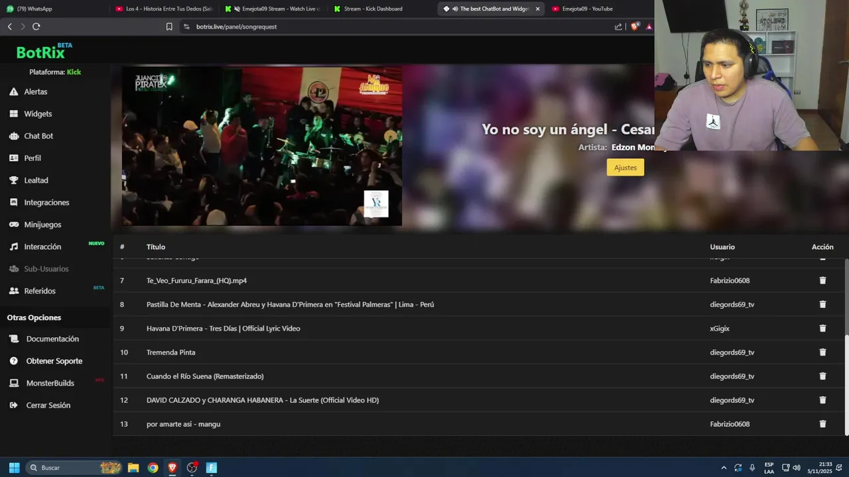Image resolution: width=849 pixels, height=477 pixels.
Task: Switch to Los 4 - Historia Entre Tus Dedos tab
Action: click(x=164, y=9)
